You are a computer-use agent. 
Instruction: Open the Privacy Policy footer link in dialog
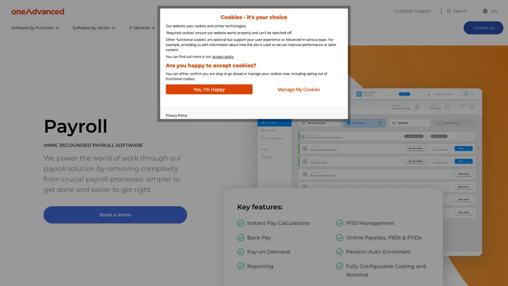pyautogui.click(x=177, y=115)
